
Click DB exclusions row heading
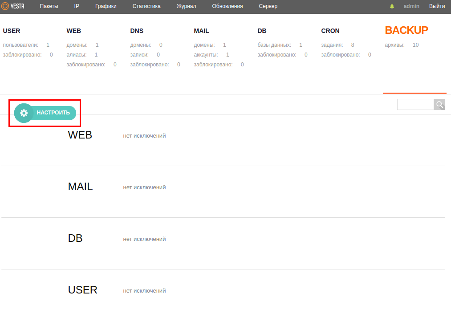[x=75, y=238]
